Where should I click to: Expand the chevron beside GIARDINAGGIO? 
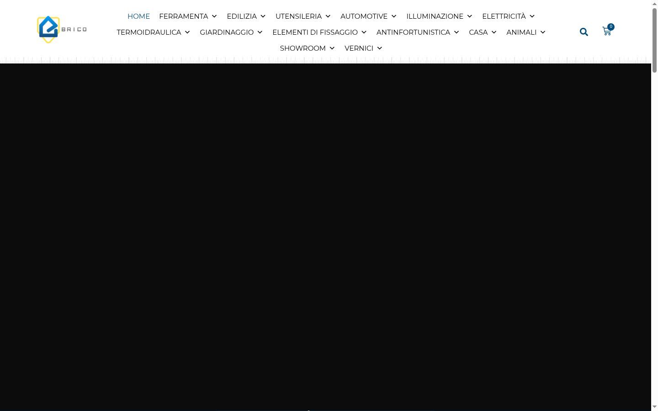(x=260, y=32)
